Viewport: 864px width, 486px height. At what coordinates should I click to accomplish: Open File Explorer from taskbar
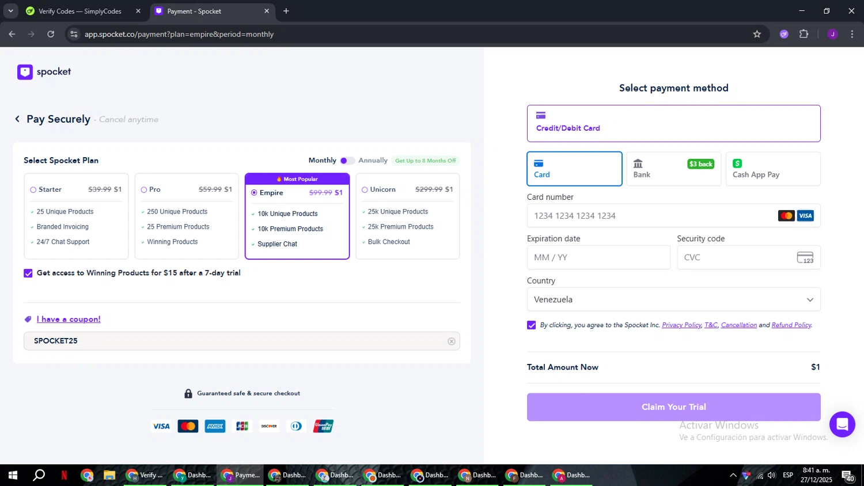109,475
